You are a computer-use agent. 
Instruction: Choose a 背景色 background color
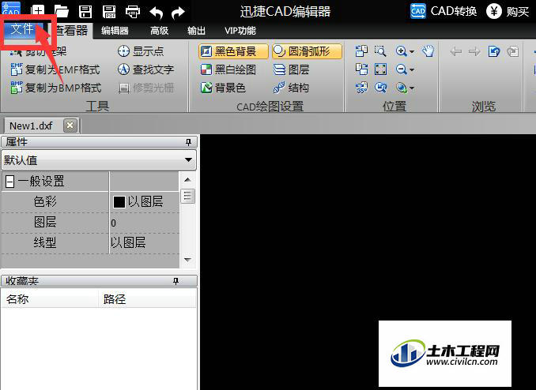tap(223, 88)
